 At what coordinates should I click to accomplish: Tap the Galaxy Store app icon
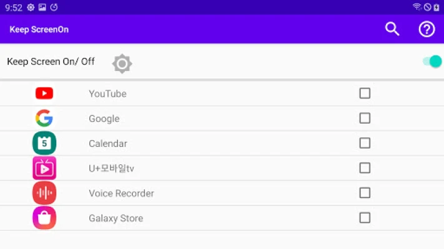pyautogui.click(x=44, y=218)
